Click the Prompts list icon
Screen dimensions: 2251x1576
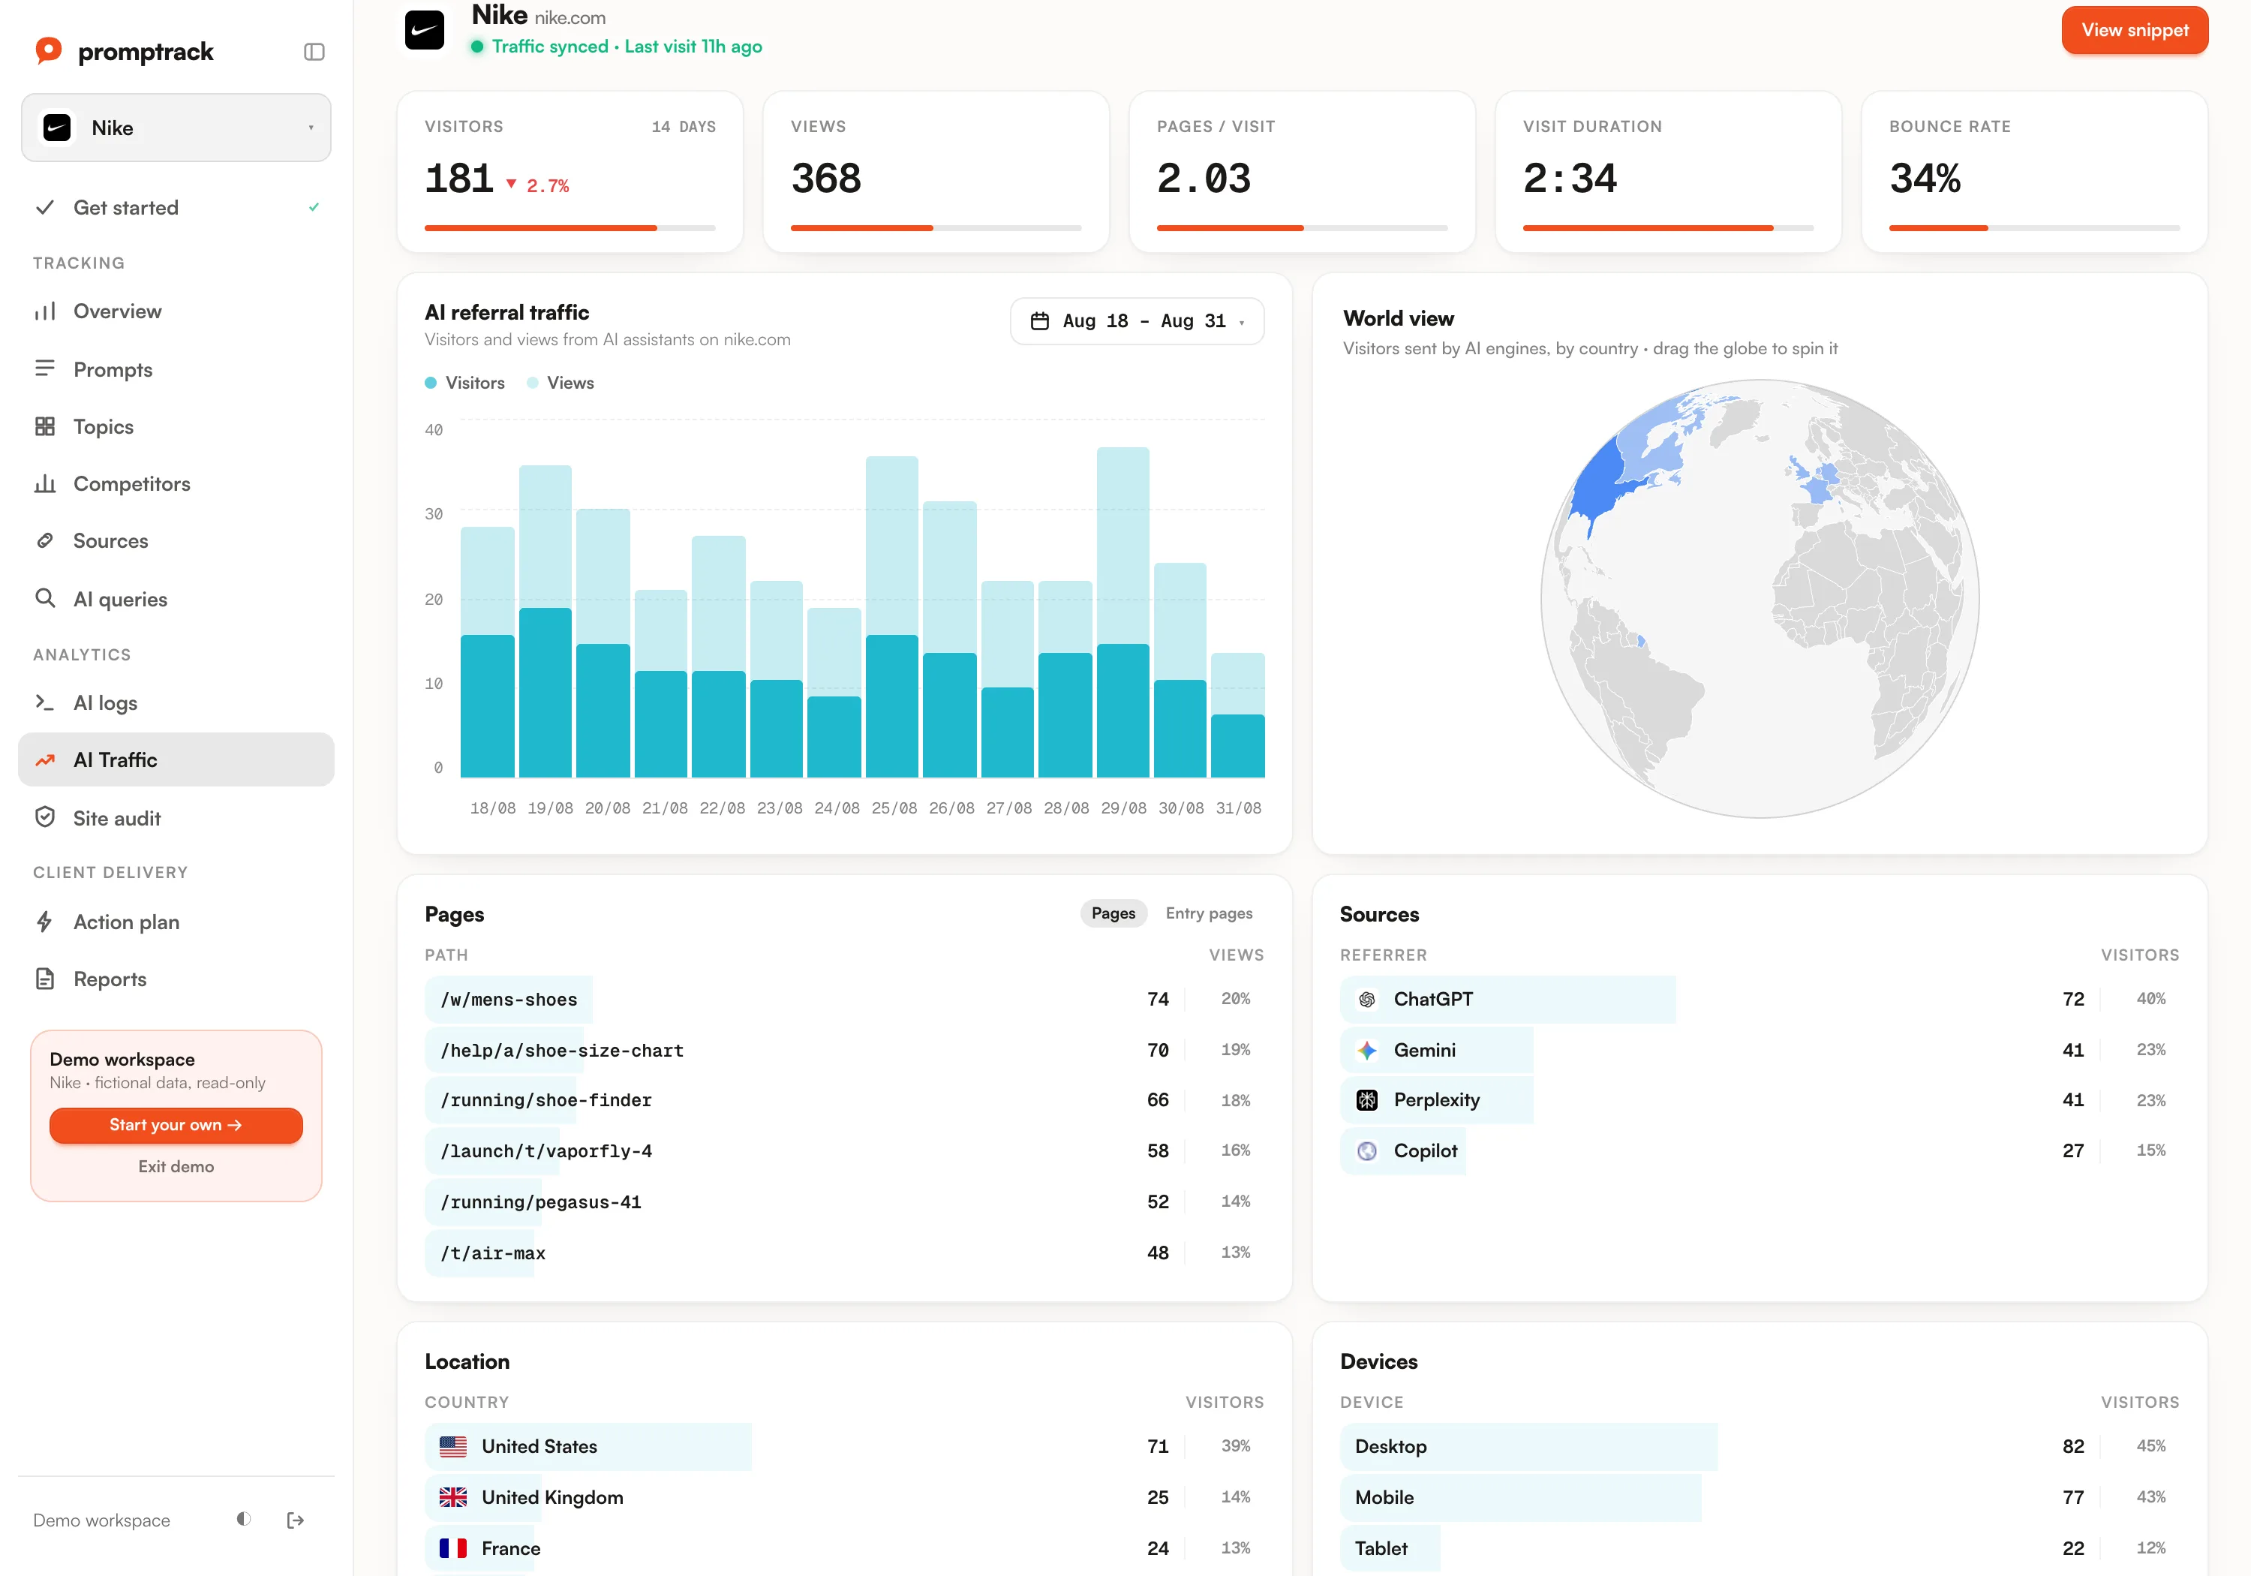[45, 368]
